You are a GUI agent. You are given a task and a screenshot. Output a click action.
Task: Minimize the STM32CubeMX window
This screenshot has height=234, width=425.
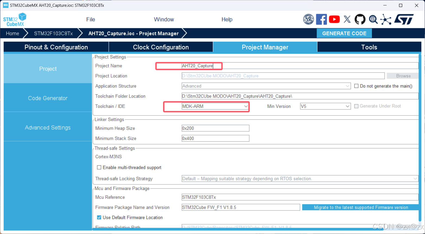point(385,5)
